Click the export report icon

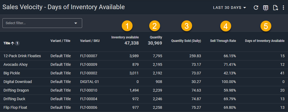click(x=275, y=8)
